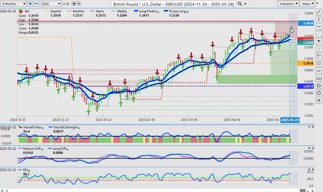The width and height of the screenshot is (323, 192).
Task: Activate the crosshair tool
Action: point(319,56)
